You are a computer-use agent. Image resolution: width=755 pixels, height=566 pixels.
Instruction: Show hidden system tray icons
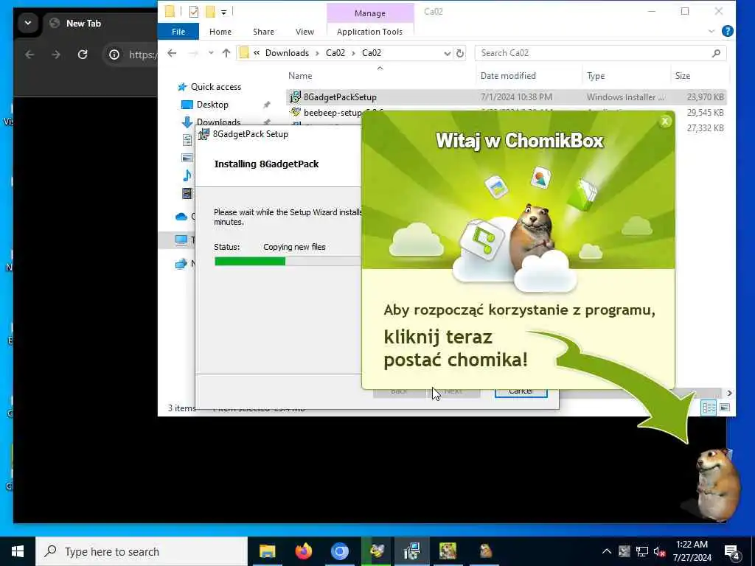coord(607,551)
